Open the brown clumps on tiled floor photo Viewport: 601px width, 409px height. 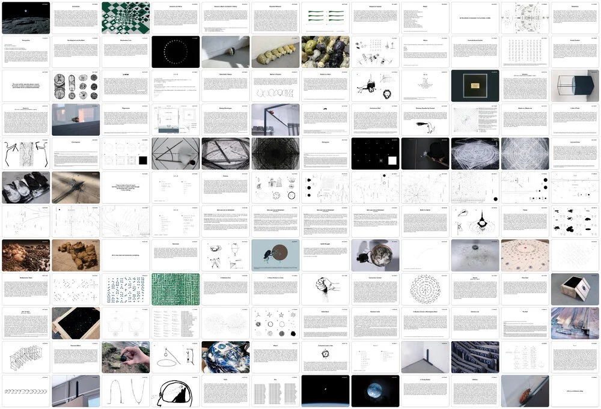pyautogui.click(x=76, y=255)
